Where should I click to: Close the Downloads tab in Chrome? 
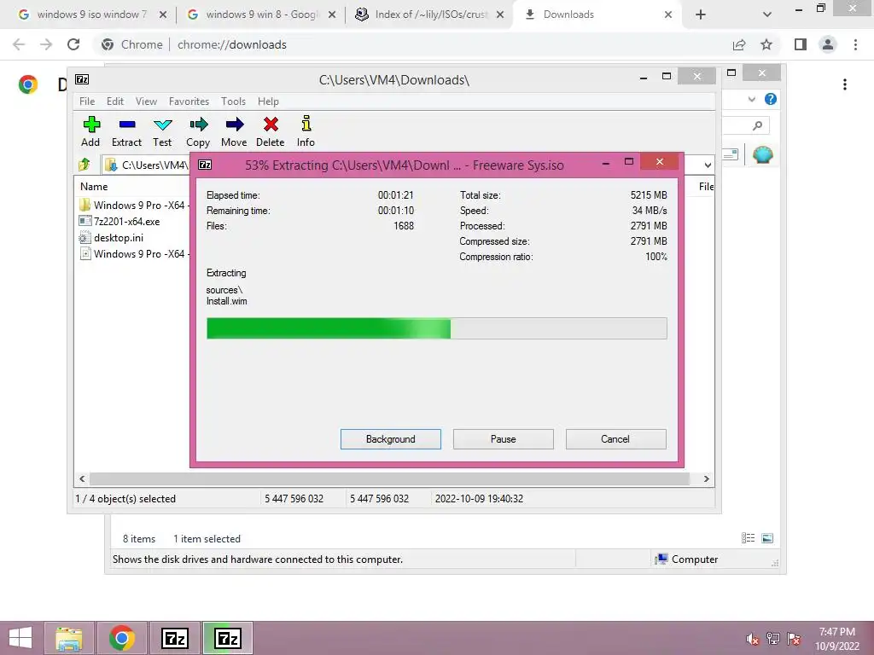[x=667, y=14]
